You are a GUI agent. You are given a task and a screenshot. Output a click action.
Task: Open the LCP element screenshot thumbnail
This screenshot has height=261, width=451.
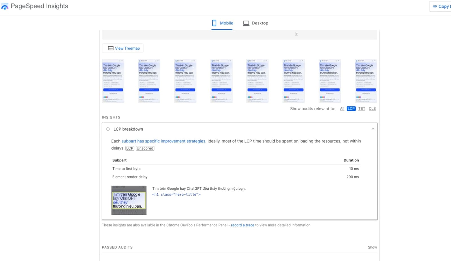[129, 200]
